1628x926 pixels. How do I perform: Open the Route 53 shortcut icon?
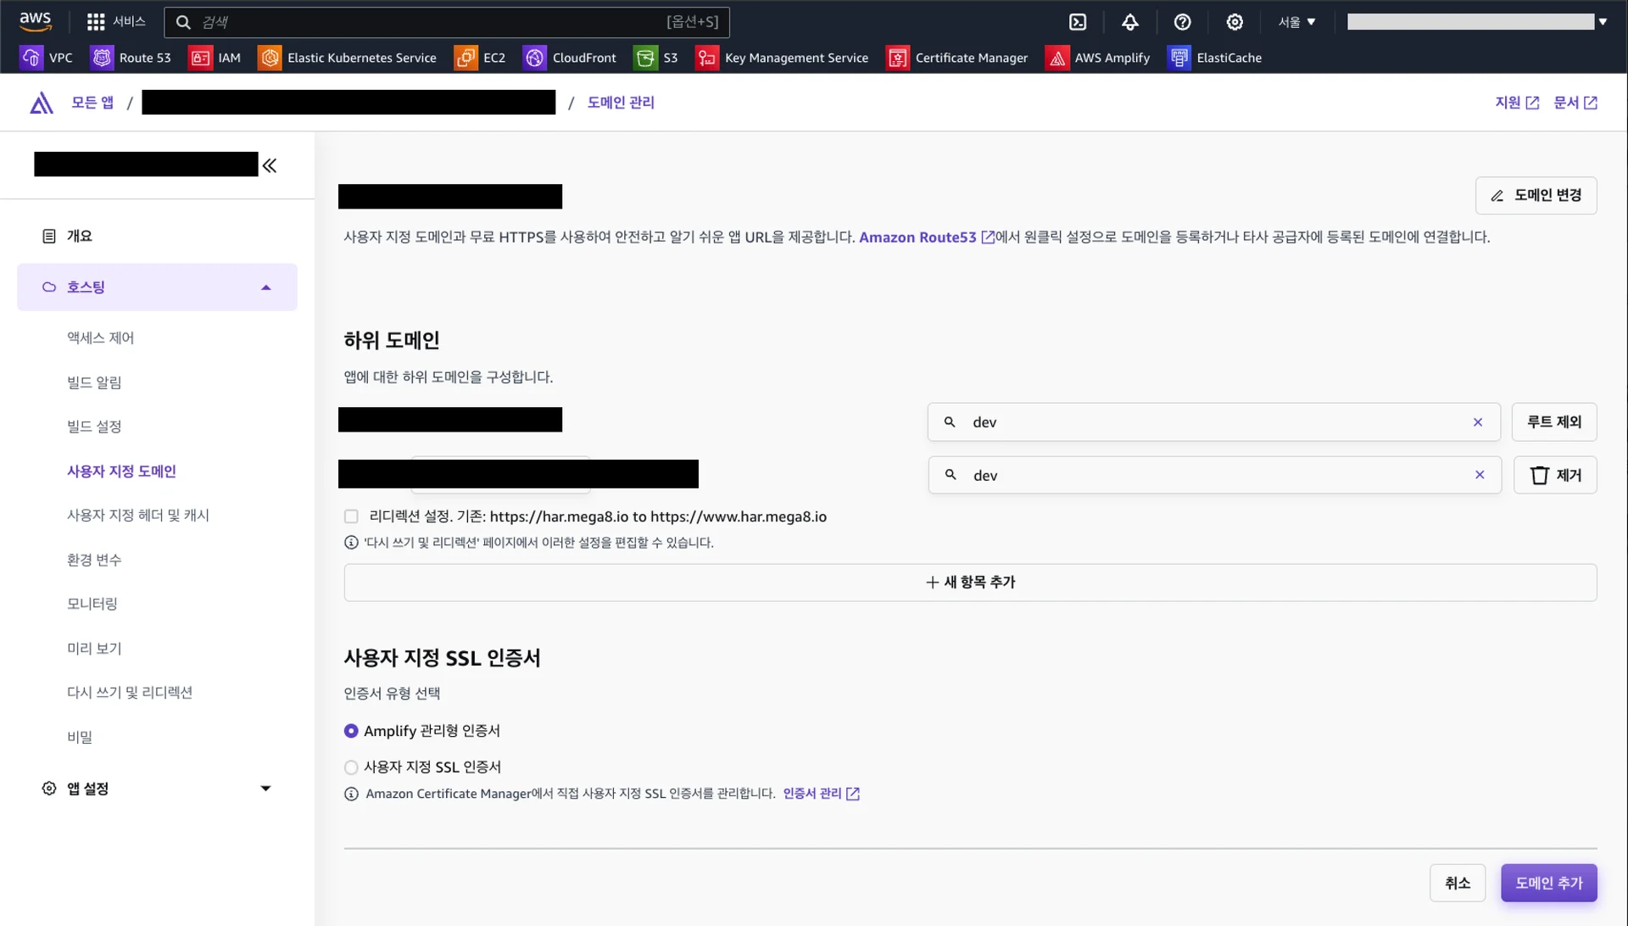(102, 58)
